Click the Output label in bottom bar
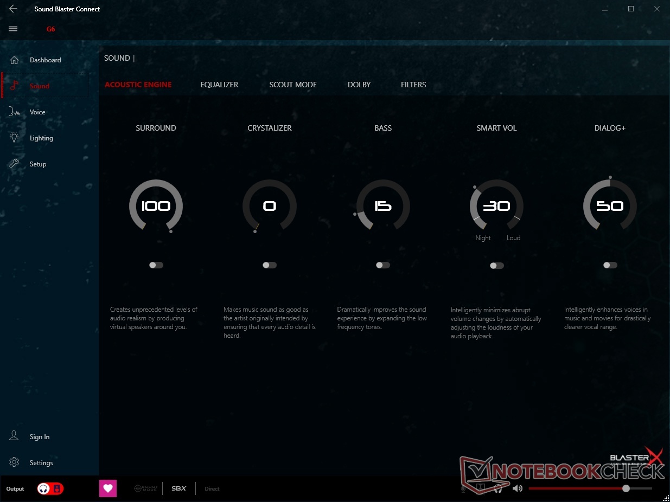 [x=15, y=489]
